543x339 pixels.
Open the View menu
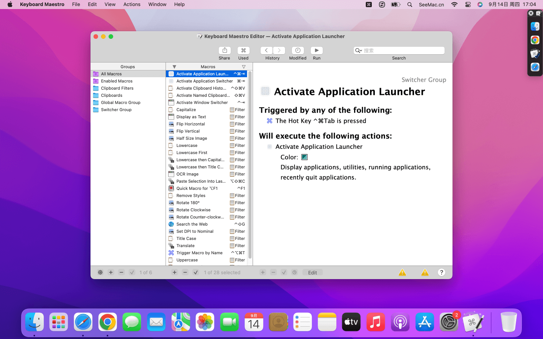110,5
